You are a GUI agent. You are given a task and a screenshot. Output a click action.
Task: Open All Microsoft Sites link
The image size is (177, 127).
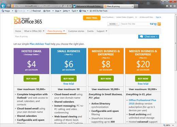[x=146, y=17]
